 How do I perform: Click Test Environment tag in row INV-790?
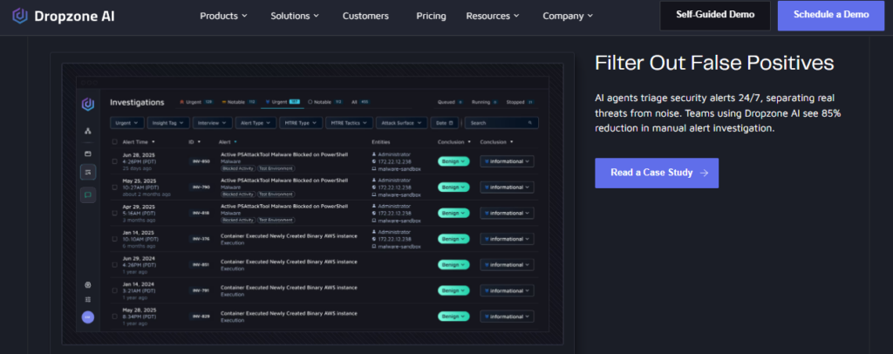tap(276, 194)
